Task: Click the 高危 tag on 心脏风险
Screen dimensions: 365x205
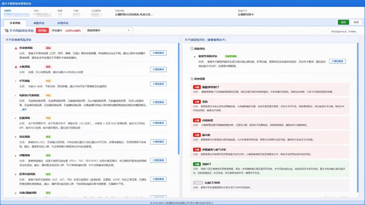Action: tap(48, 67)
